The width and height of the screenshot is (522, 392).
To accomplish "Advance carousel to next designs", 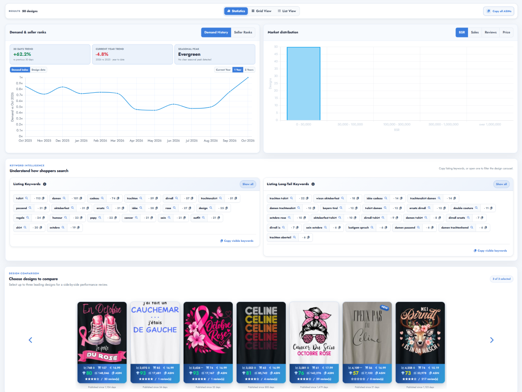I will point(492,340).
